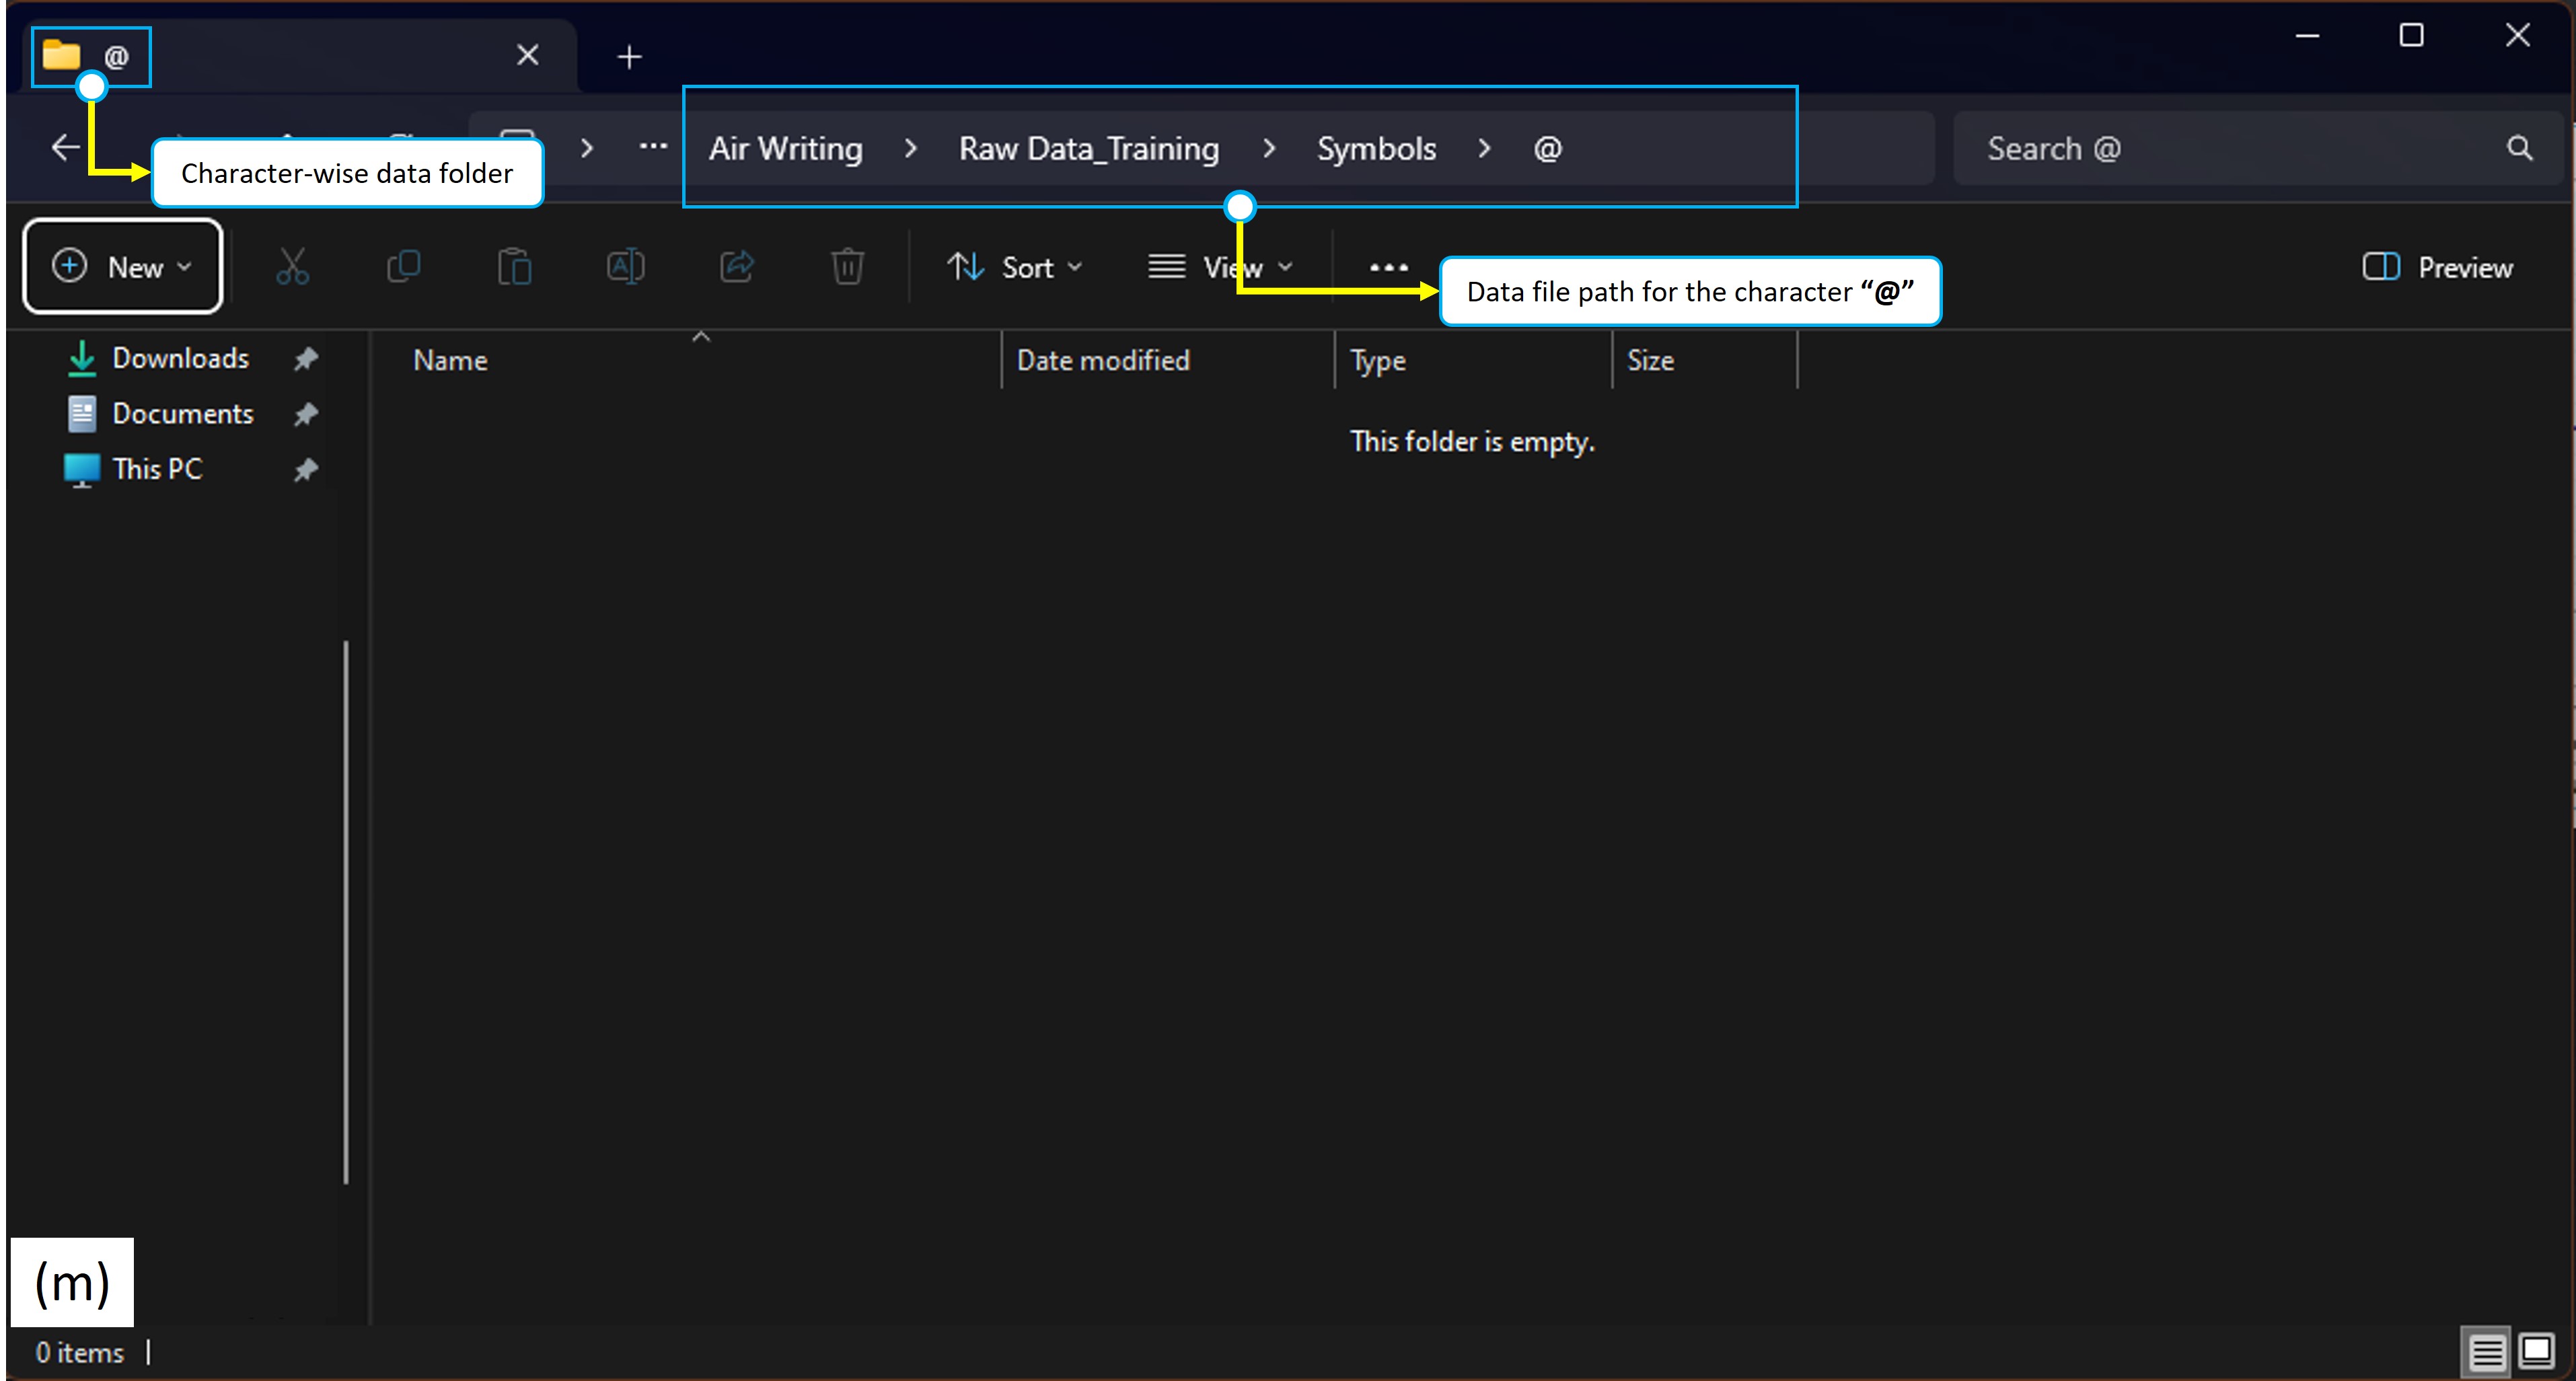
Task: Click the Share icon
Action: (x=737, y=267)
